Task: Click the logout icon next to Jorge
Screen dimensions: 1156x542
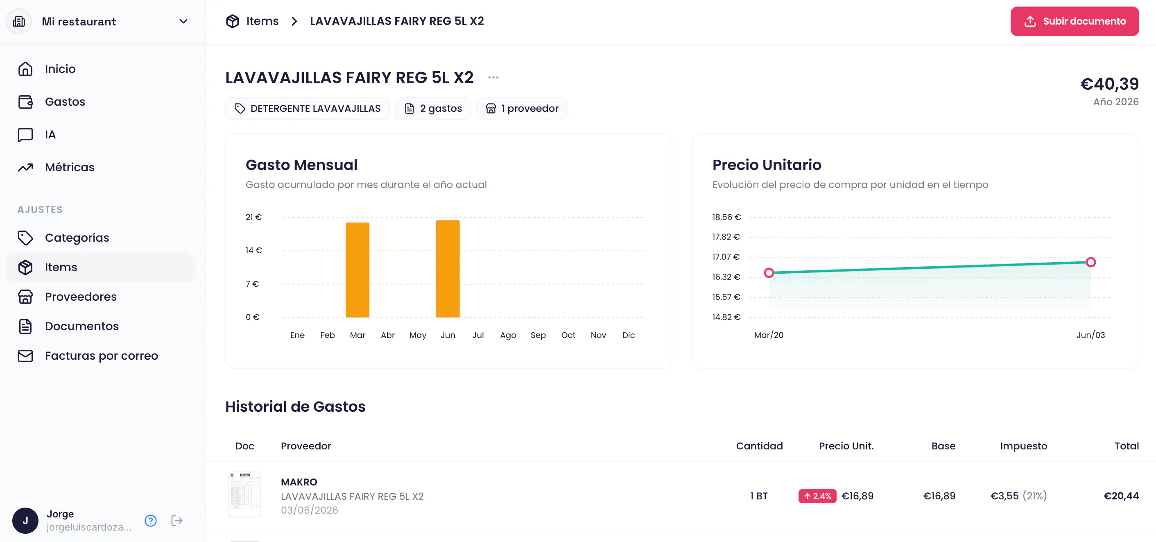Action: pyautogui.click(x=177, y=520)
